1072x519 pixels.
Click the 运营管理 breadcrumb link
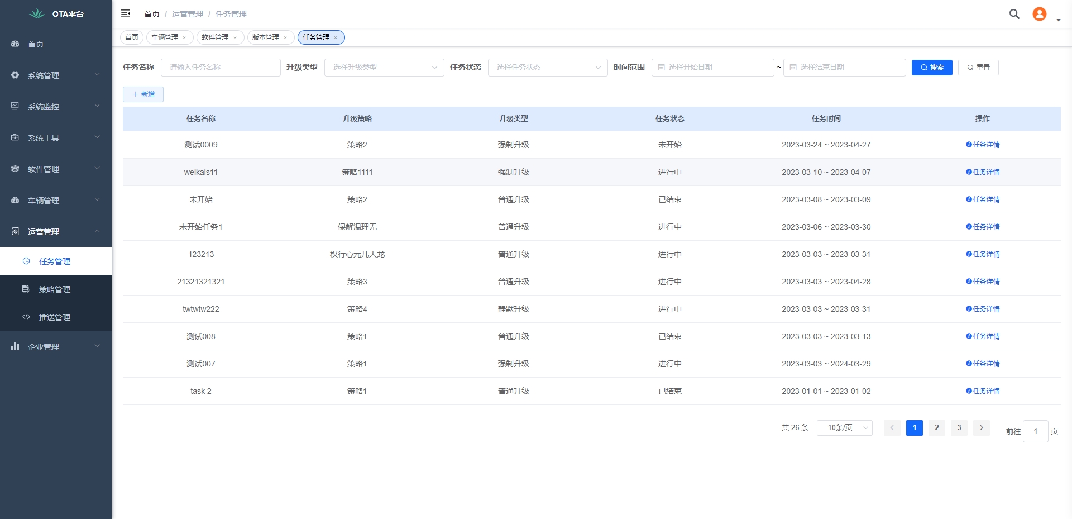[x=188, y=14]
